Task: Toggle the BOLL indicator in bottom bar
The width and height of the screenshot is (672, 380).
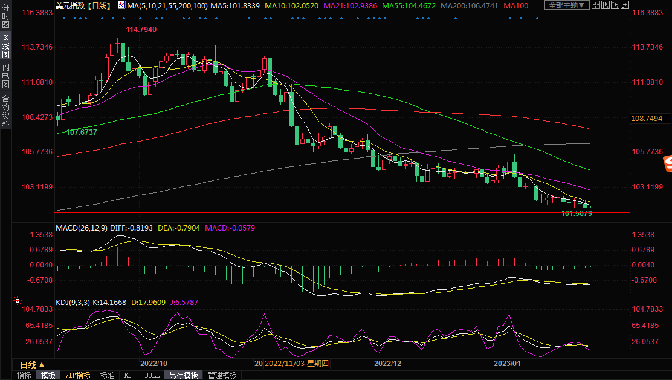Action: 152,375
